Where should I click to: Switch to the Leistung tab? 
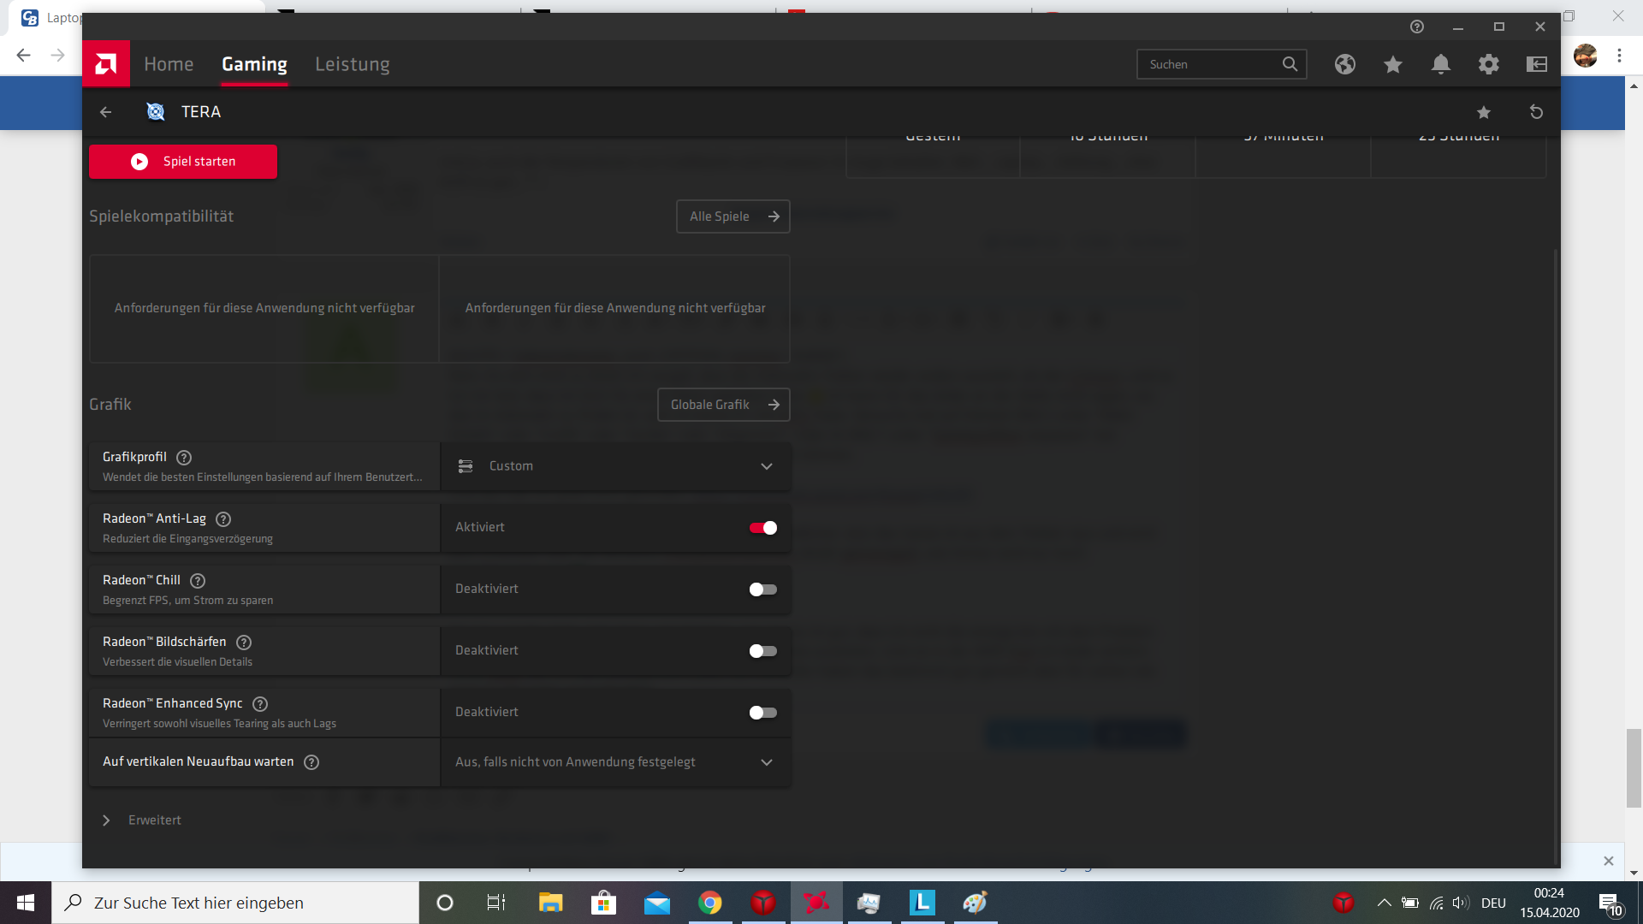[x=352, y=64]
